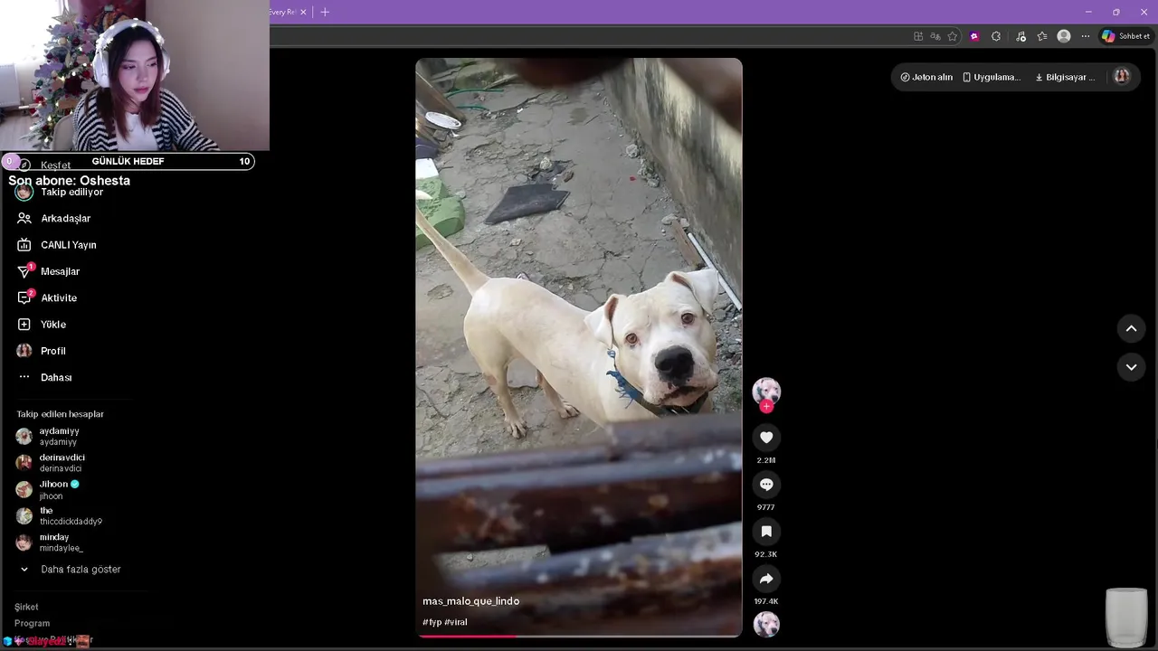Like the video with the heart button
1158x651 pixels.
[766, 438]
